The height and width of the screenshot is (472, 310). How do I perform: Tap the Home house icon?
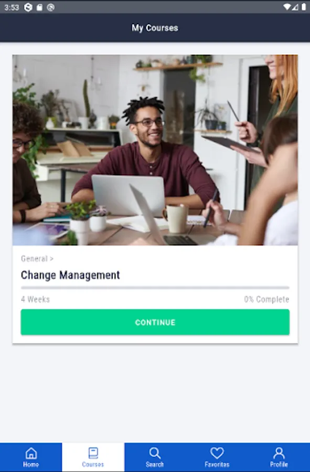point(31,453)
